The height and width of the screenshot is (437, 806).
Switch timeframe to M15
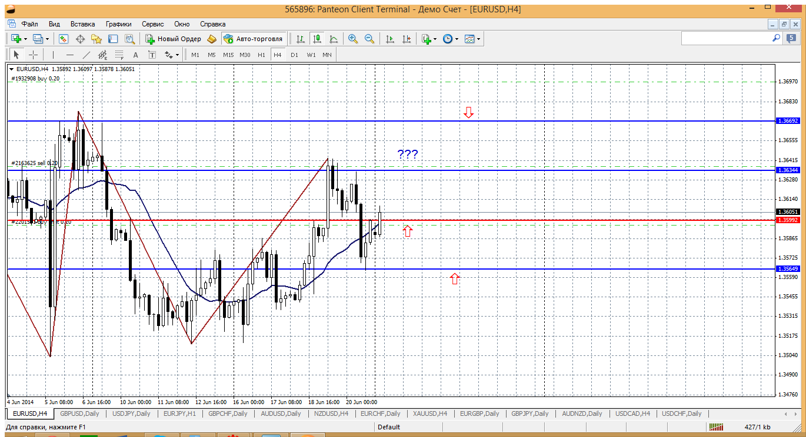pyautogui.click(x=228, y=55)
